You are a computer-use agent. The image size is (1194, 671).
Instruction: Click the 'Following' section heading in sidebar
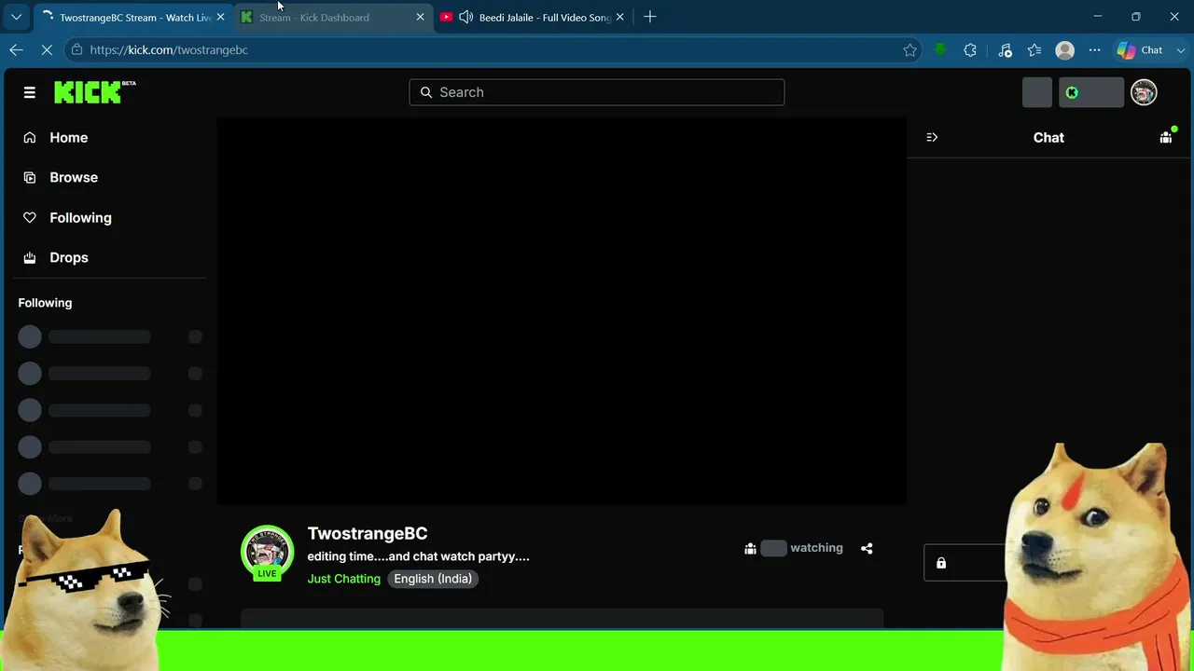click(45, 303)
